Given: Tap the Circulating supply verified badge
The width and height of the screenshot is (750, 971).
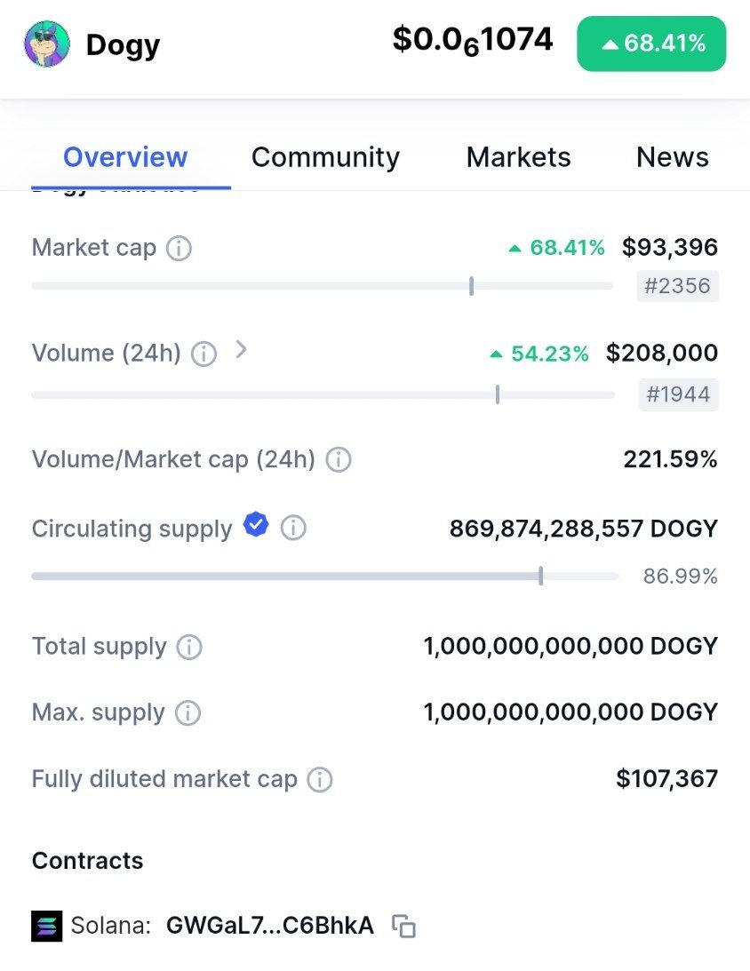Looking at the screenshot, I should pos(256,524).
